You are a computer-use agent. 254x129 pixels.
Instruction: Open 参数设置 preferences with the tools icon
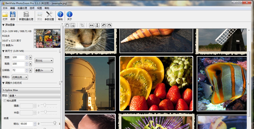tap(49, 14)
